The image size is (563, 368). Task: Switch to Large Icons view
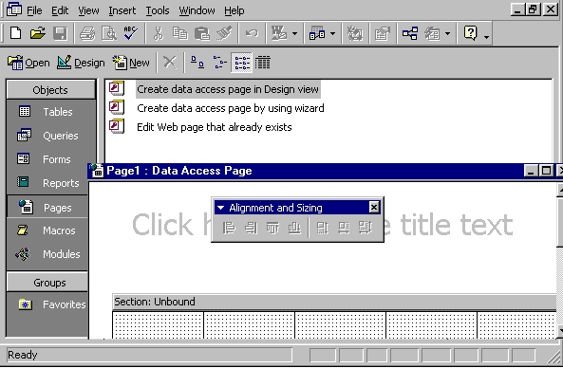point(197,63)
